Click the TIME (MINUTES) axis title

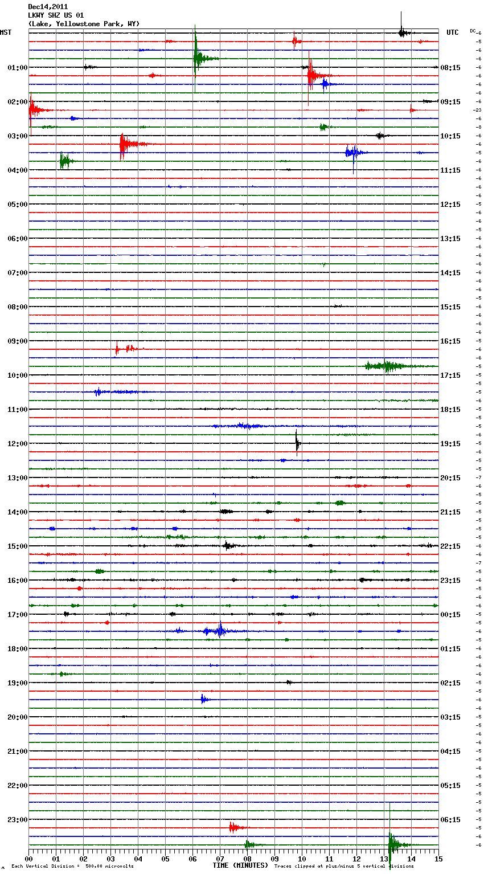pyautogui.click(x=240, y=865)
